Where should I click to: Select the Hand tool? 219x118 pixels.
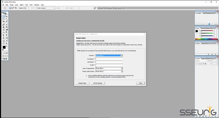click(x=4, y=43)
